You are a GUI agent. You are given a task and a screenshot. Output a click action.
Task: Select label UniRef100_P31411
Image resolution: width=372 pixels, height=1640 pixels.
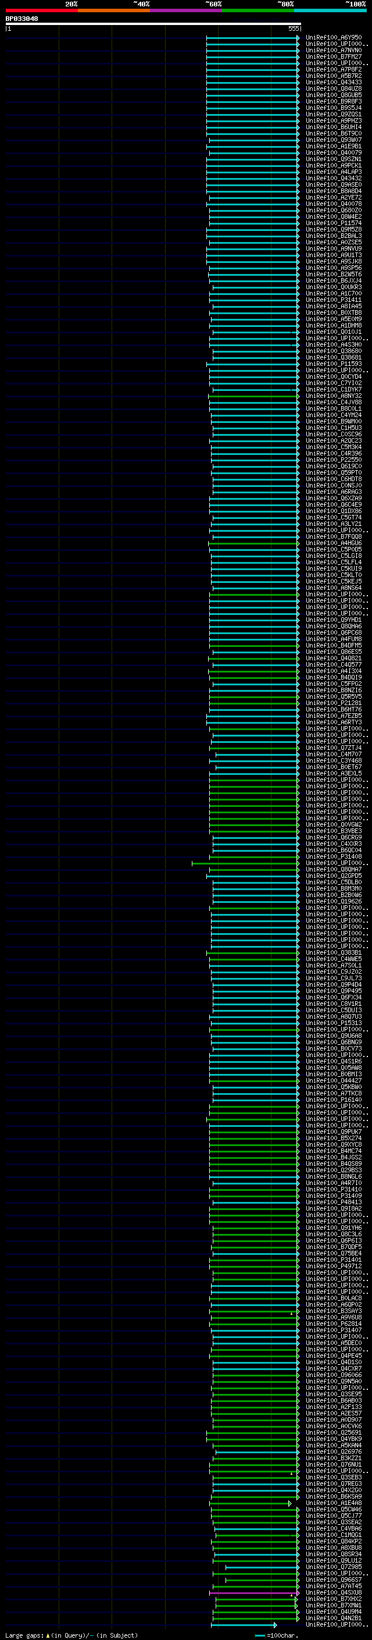click(333, 300)
